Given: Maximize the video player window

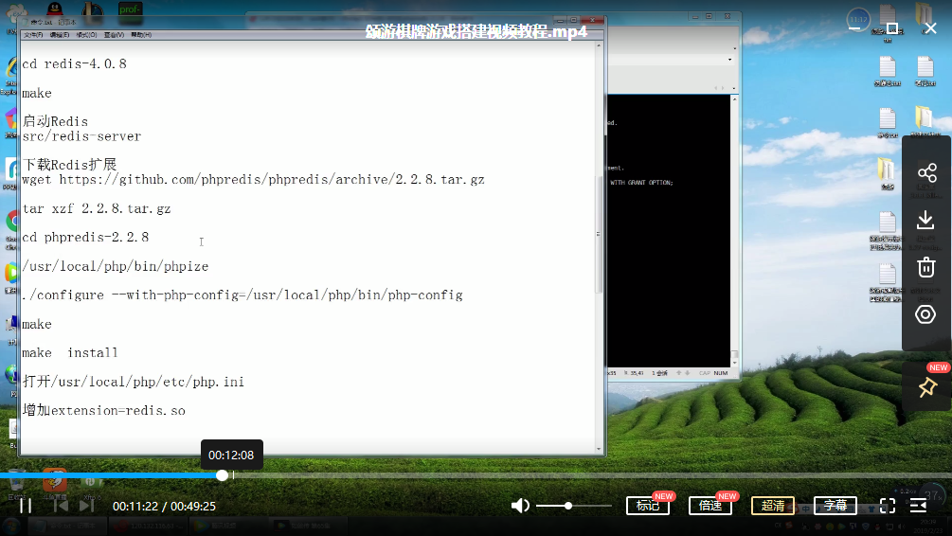Looking at the screenshot, I should (x=891, y=28).
